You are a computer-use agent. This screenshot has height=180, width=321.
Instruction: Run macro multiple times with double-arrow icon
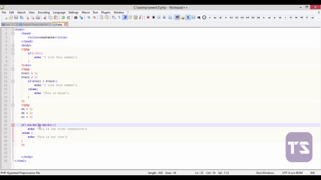[165, 17]
